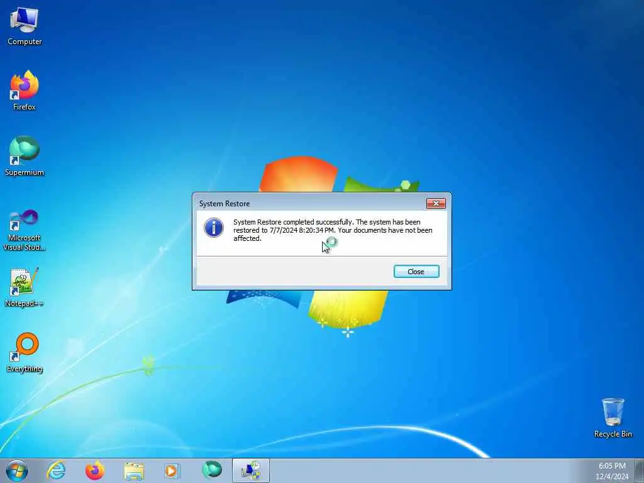Image resolution: width=644 pixels, height=483 pixels.
Task: Select the Firefox desktop shortcut
Action: pos(25,91)
